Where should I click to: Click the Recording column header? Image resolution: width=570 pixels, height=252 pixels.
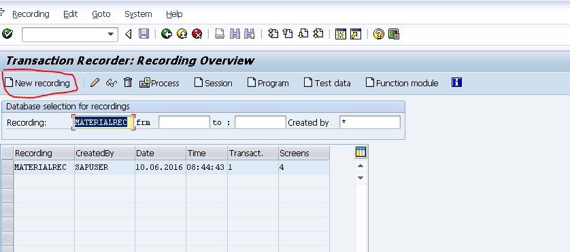[44, 154]
